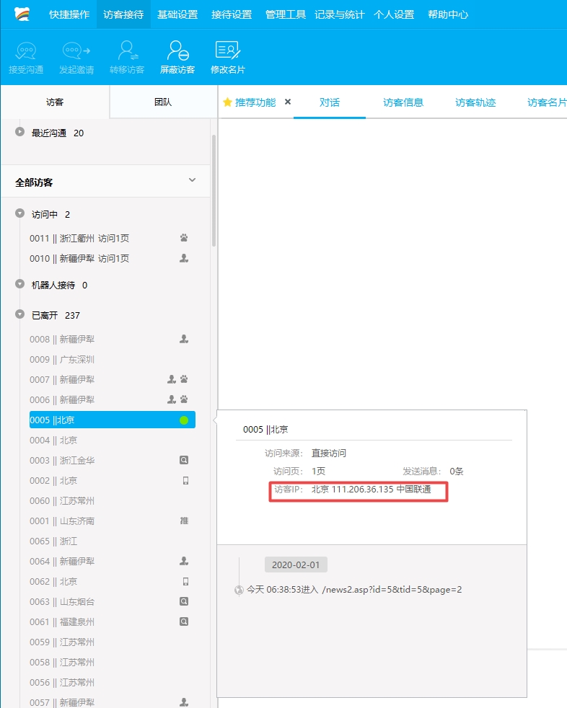Open the 基础设置 menu
The image size is (567, 708).
click(177, 14)
